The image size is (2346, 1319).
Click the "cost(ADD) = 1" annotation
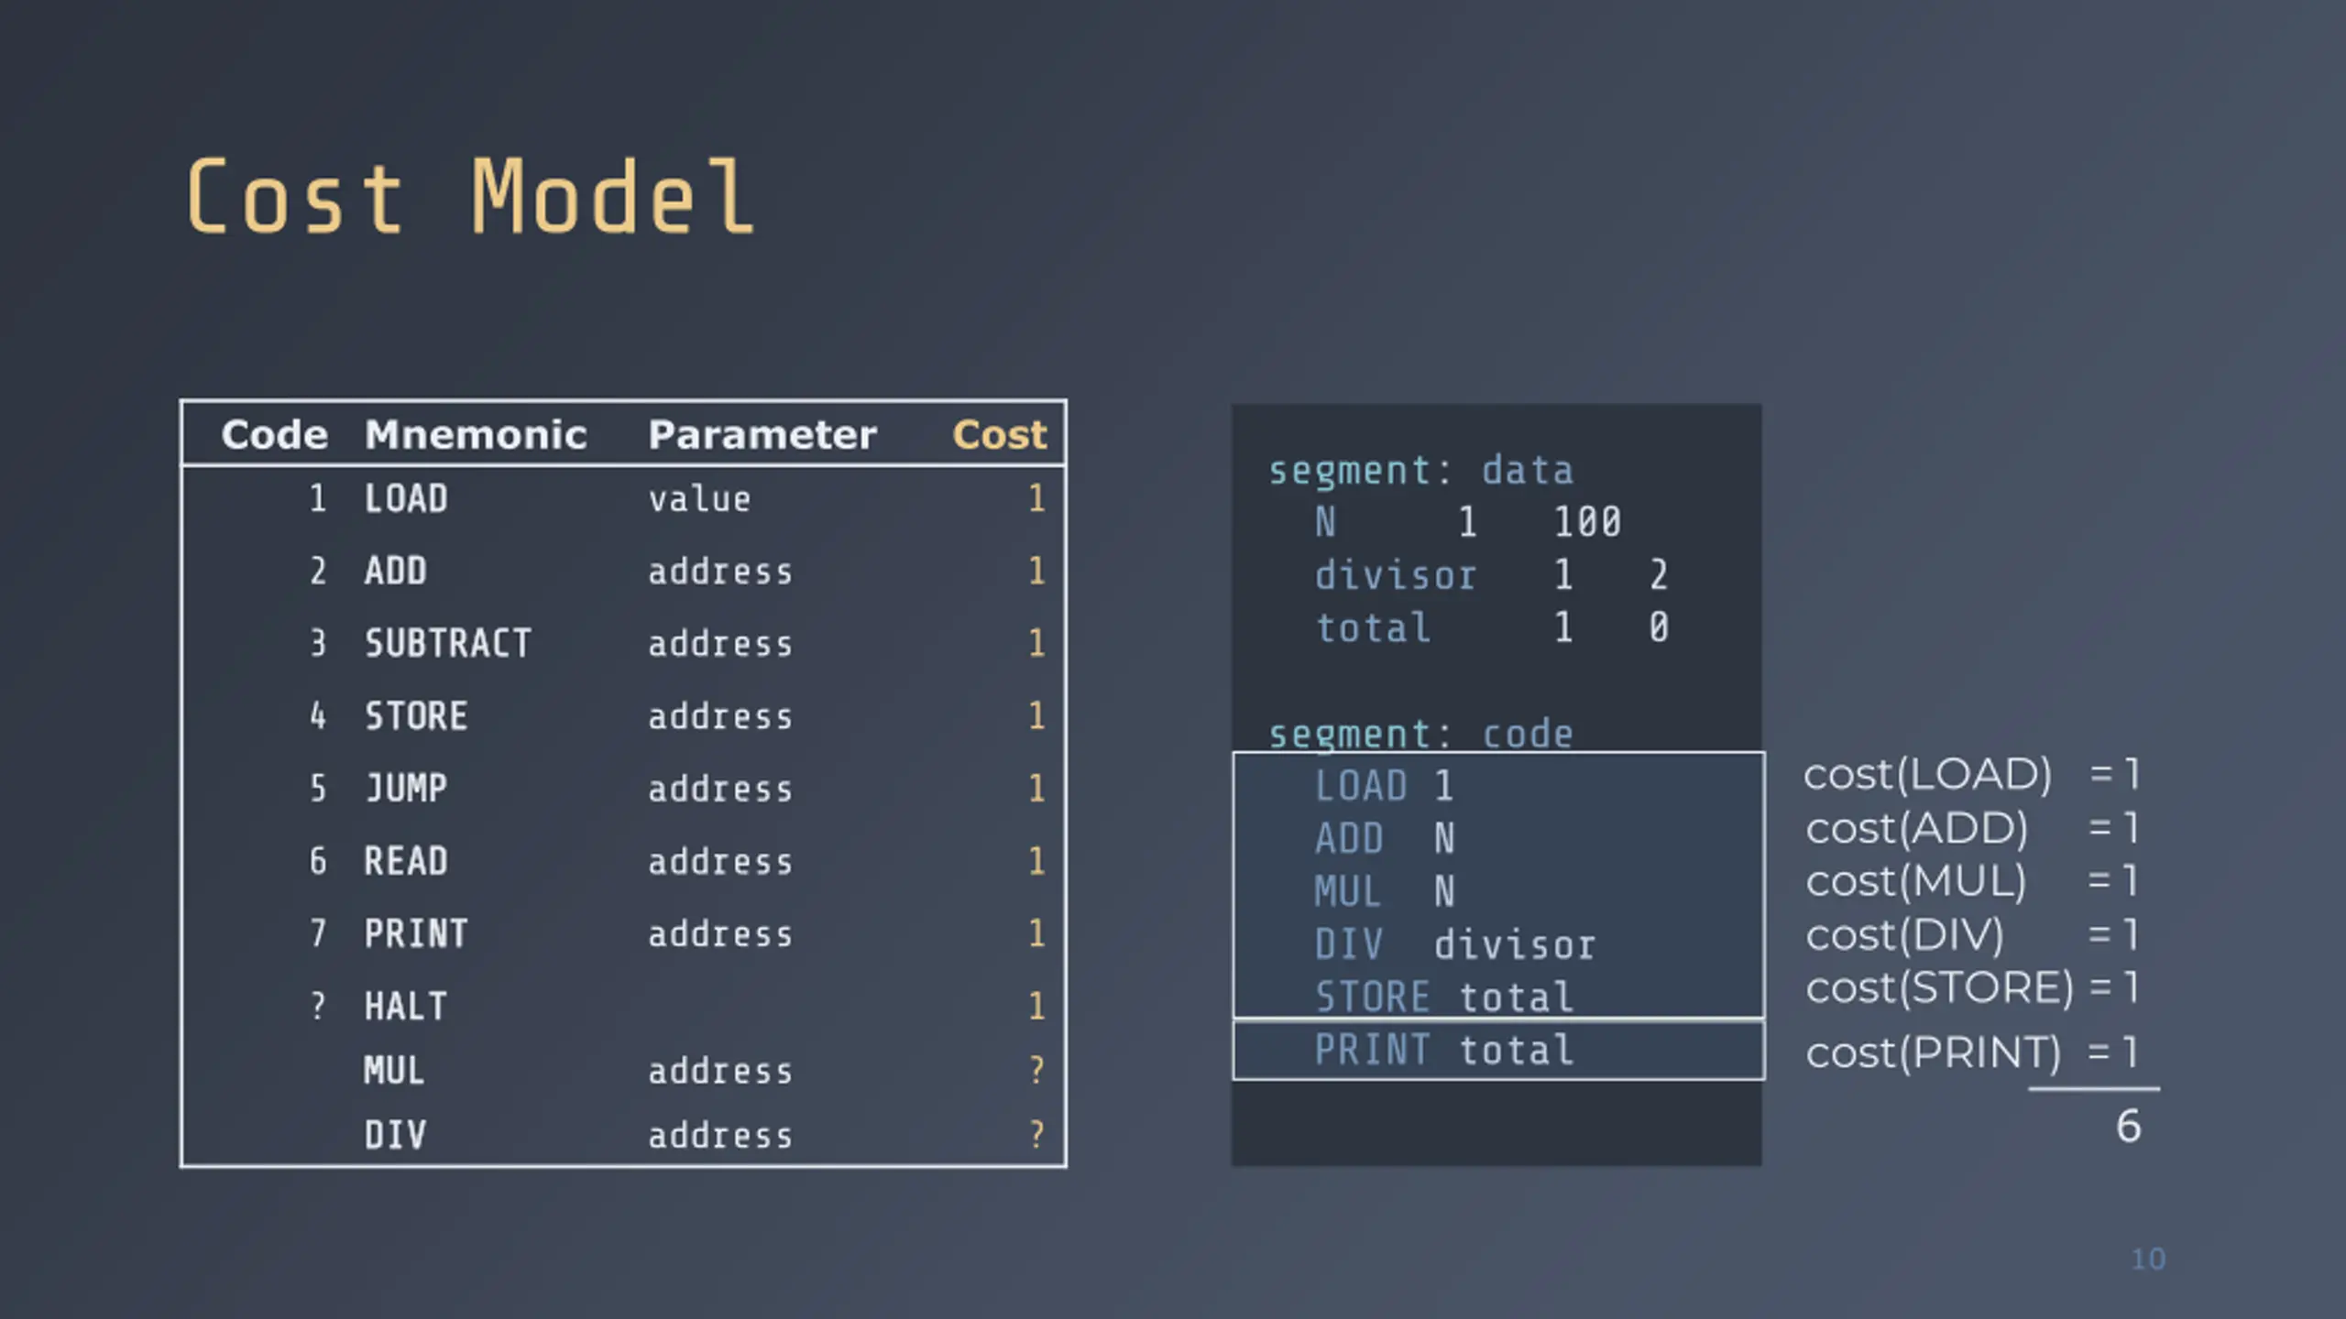click(x=1972, y=828)
